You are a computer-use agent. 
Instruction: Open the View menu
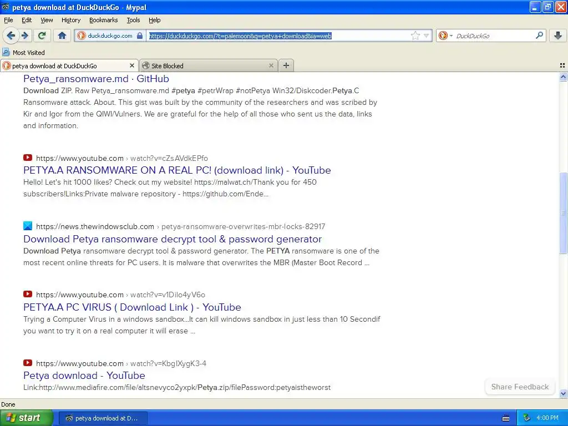(x=47, y=20)
